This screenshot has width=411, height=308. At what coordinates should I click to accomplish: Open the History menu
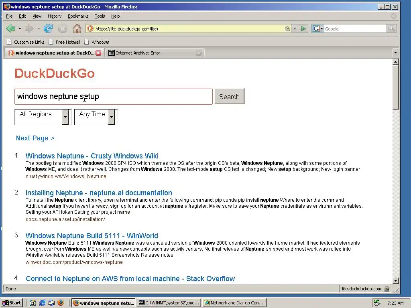55,16
